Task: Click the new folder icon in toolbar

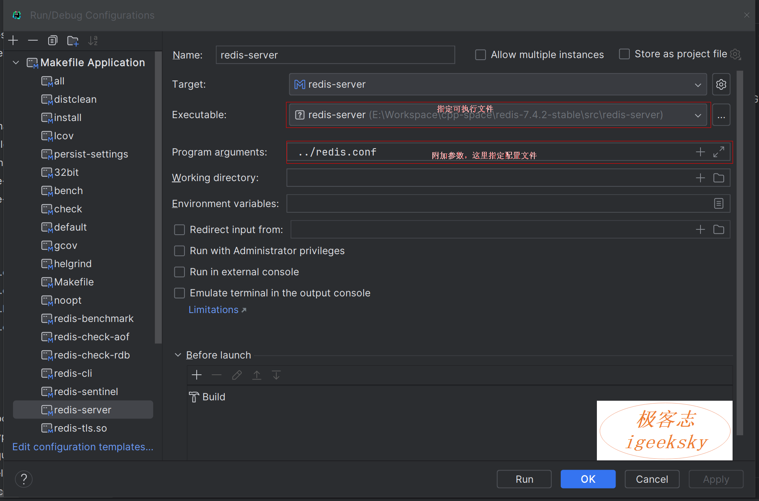Action: pos(73,41)
